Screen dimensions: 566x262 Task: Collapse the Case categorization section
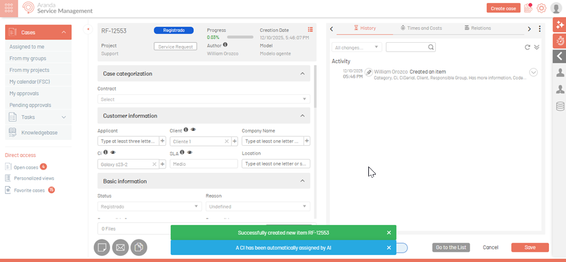click(302, 74)
